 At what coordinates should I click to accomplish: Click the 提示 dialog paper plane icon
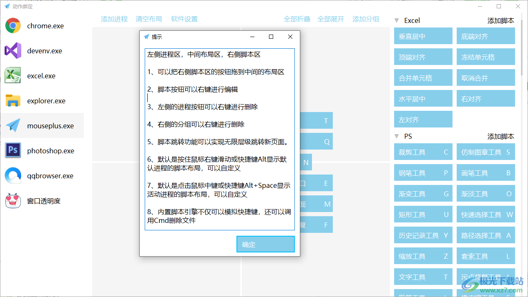coord(146,37)
